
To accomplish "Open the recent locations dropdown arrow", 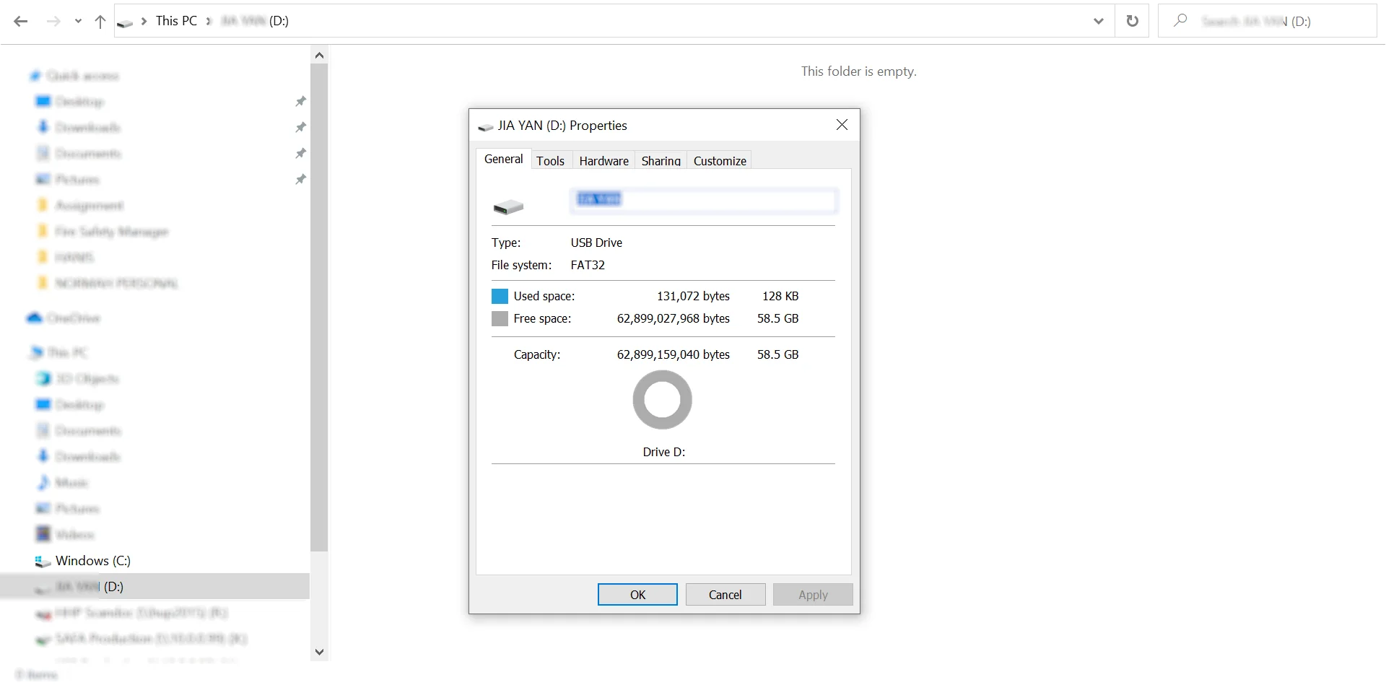I will 78,21.
